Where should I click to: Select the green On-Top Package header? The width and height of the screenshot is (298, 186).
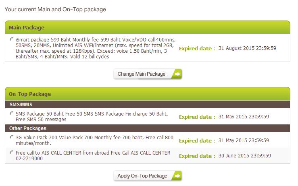(148, 94)
